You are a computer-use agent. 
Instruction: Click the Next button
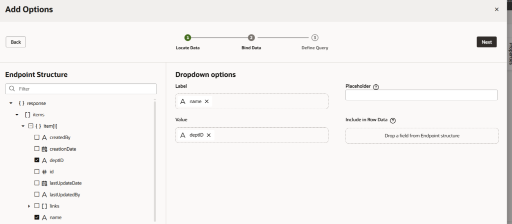[486, 42]
